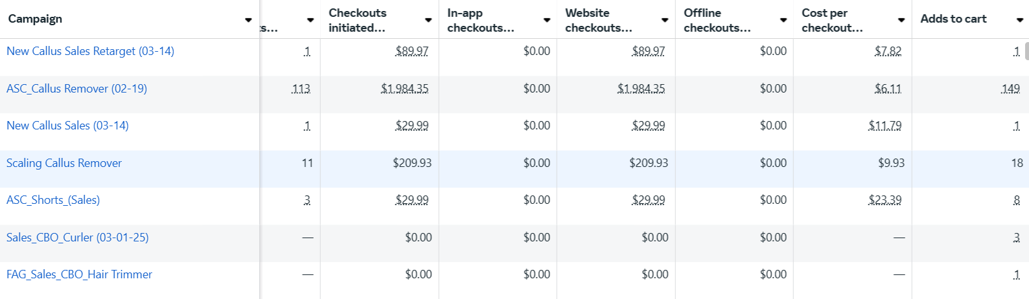The width and height of the screenshot is (1029, 299).
Task: Open the Scaling Callus Remover campaign
Action: (64, 163)
